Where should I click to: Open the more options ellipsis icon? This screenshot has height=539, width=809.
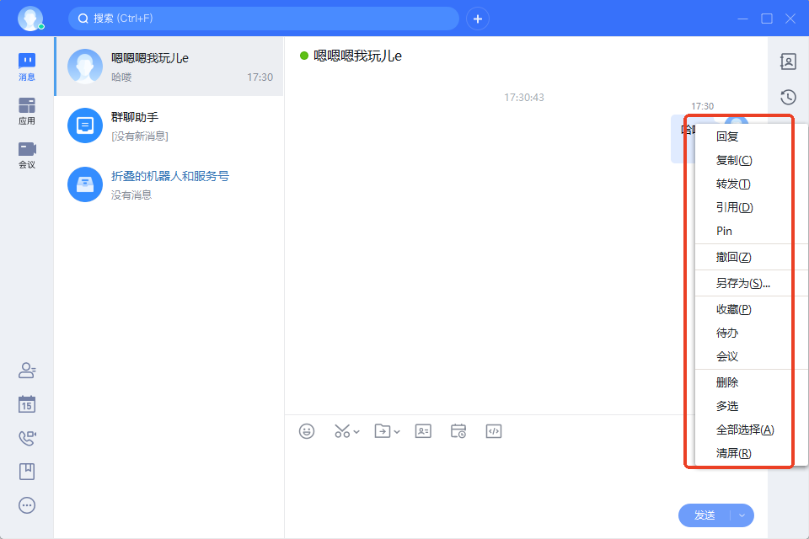(x=27, y=505)
